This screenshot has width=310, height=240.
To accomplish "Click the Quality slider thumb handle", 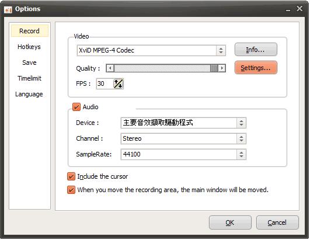I will click(x=214, y=68).
